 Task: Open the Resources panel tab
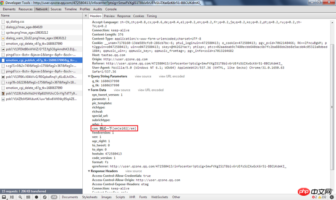coord(26,9)
